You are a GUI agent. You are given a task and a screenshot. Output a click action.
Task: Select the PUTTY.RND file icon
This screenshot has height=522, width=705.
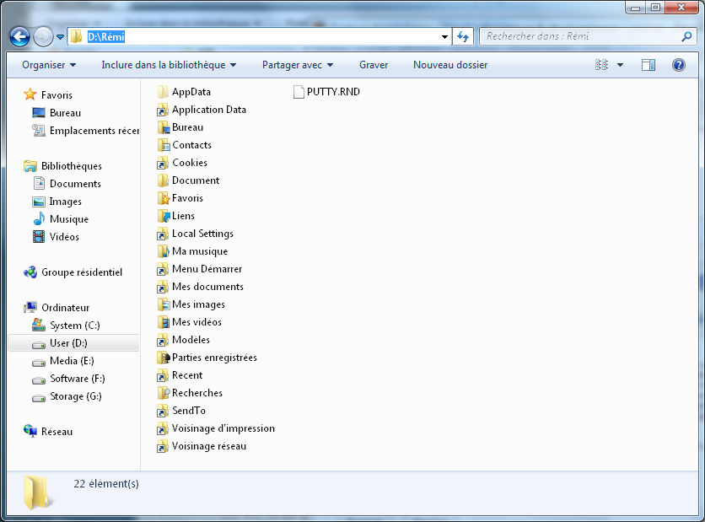(x=299, y=92)
